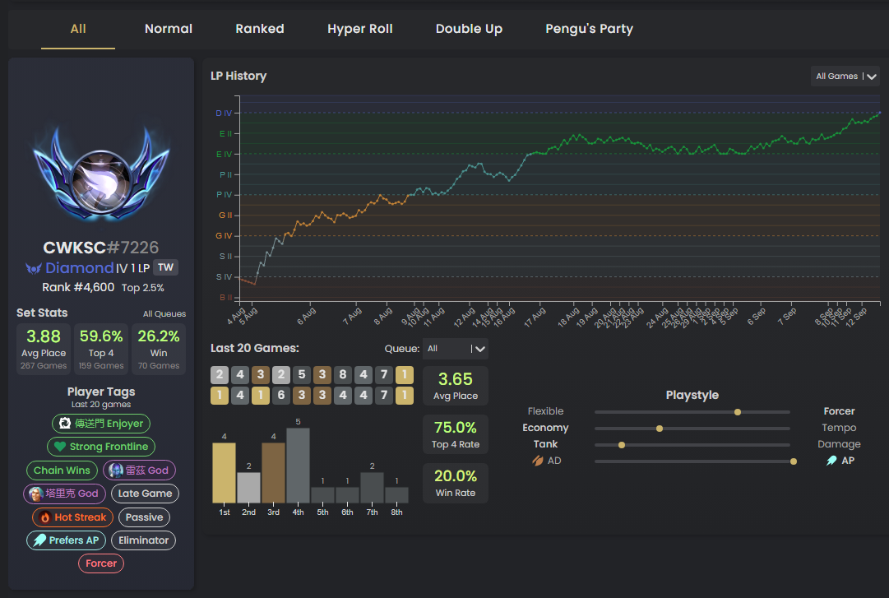Click the summoner name CWKSC#7226
This screenshot has height=598, width=889.
click(x=101, y=248)
